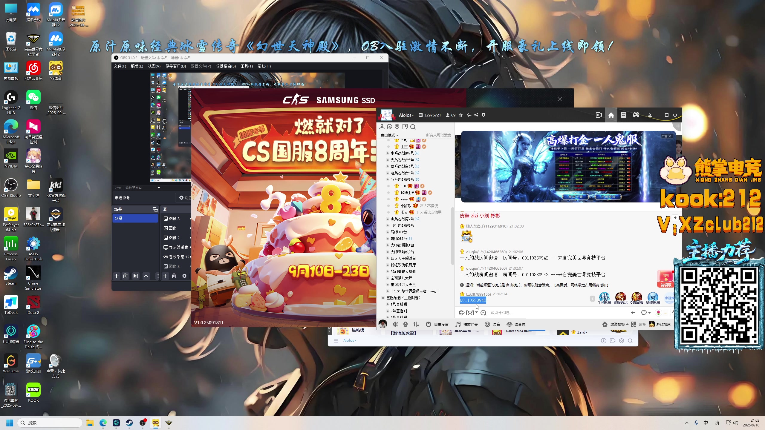The height and width of the screenshot is (430, 765).
Task: Toggle 自由发言 free speech mode
Action: click(437, 324)
